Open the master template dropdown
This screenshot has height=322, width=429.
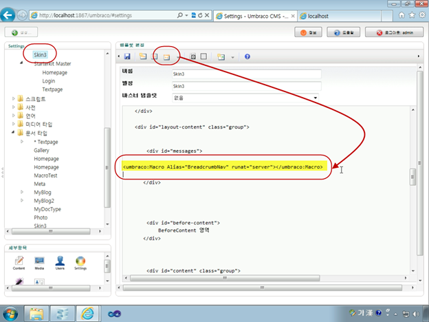tap(315, 98)
